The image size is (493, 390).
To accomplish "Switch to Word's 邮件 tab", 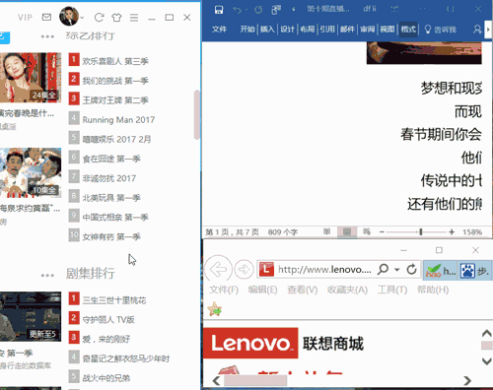I will 347,30.
